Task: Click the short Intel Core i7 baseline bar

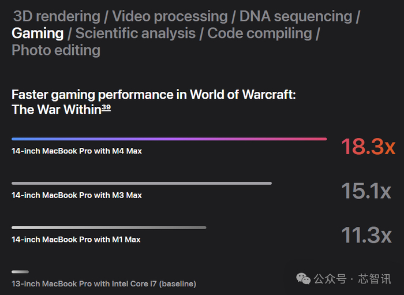Action: 20,271
